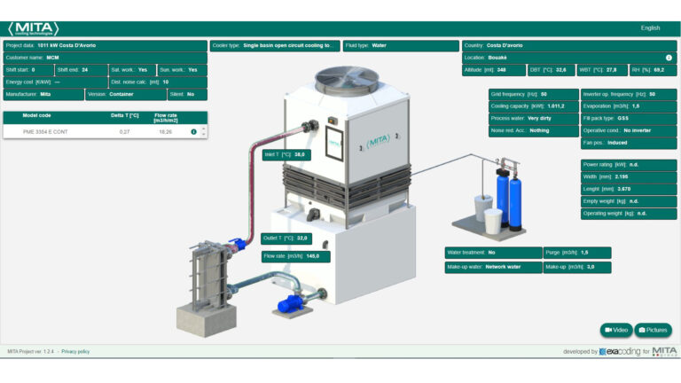The width and height of the screenshot is (681, 383).
Task: Select the Project data field
Action: pos(106,45)
